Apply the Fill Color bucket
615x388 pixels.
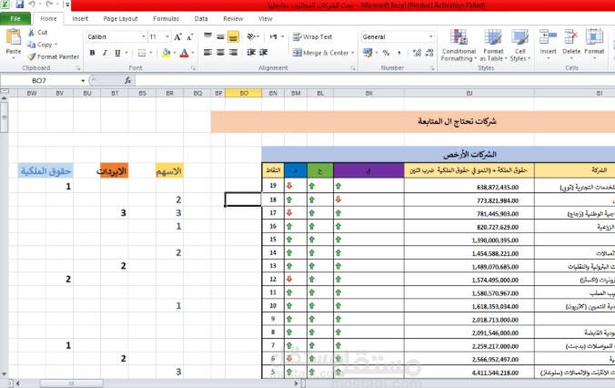coord(166,53)
